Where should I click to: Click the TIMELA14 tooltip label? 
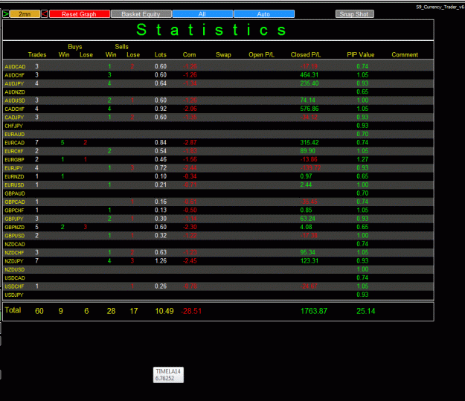coord(168,371)
